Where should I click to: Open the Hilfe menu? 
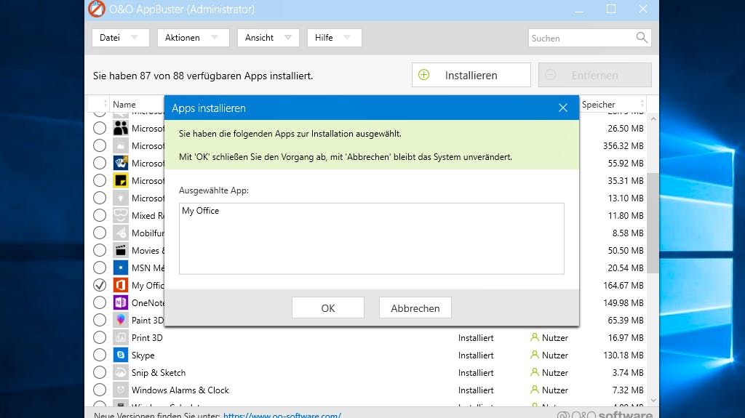(x=334, y=38)
